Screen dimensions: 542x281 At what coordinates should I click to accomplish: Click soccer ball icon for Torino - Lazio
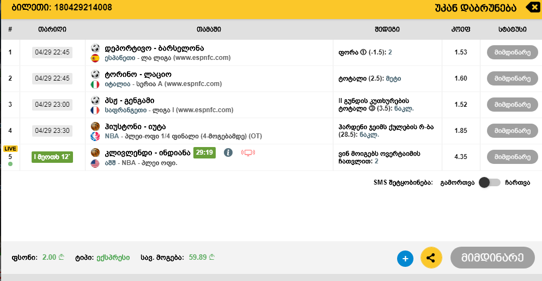pyautogui.click(x=95, y=74)
